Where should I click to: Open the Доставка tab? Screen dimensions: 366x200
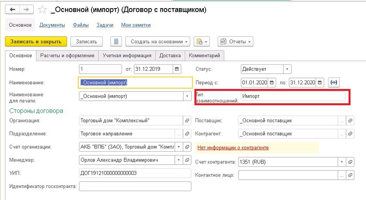[170, 55]
